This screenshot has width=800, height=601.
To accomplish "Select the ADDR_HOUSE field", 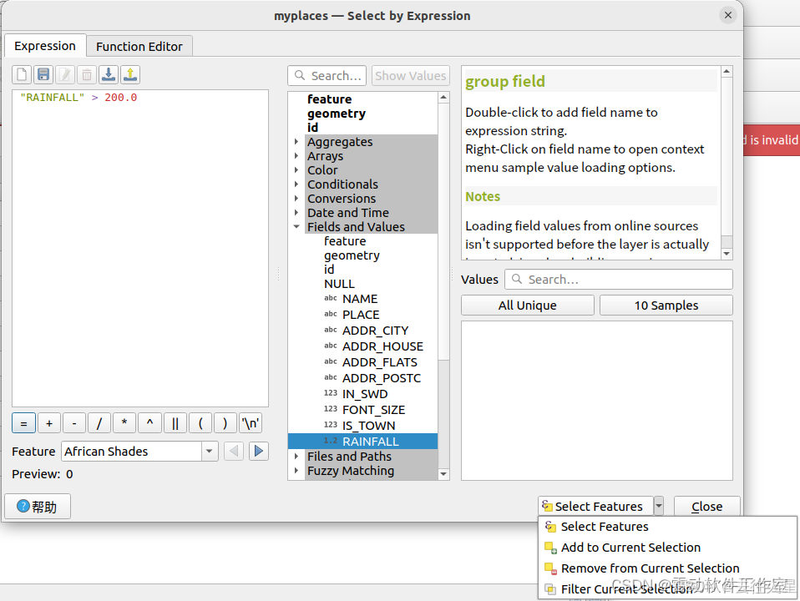I will point(382,346).
